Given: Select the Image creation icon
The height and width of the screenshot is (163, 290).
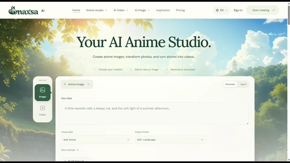Looking at the screenshot, I should pyautogui.click(x=43, y=90).
